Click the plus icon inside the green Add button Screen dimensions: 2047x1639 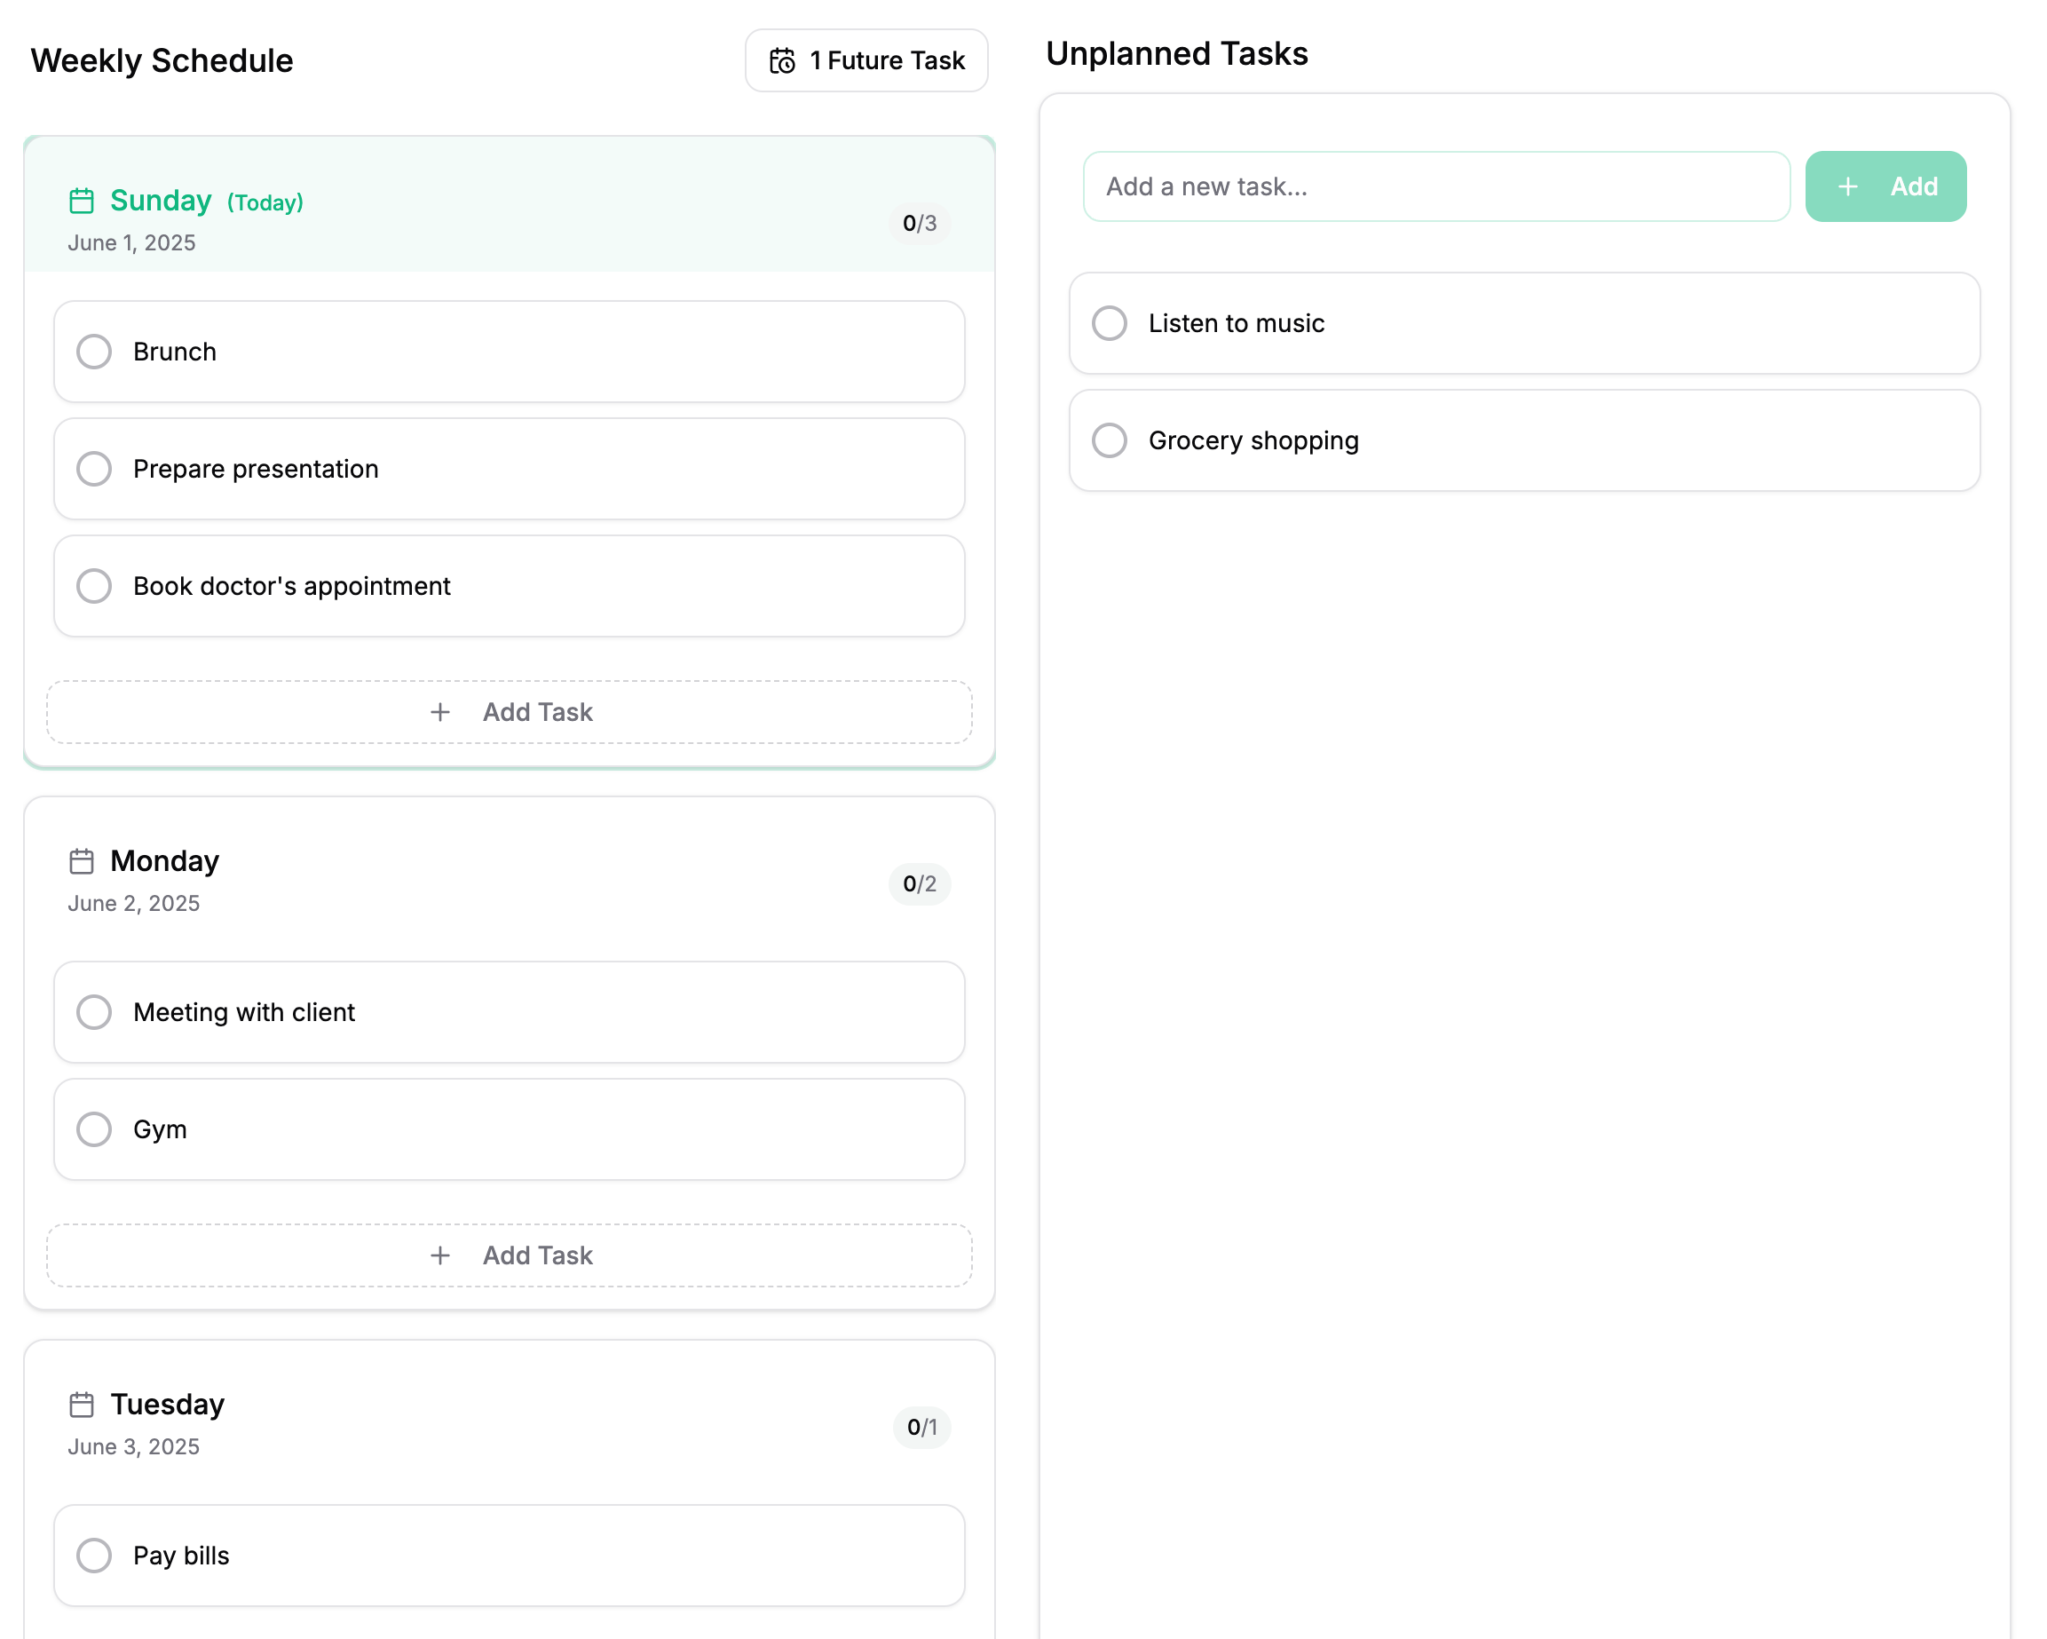pyautogui.click(x=1847, y=186)
